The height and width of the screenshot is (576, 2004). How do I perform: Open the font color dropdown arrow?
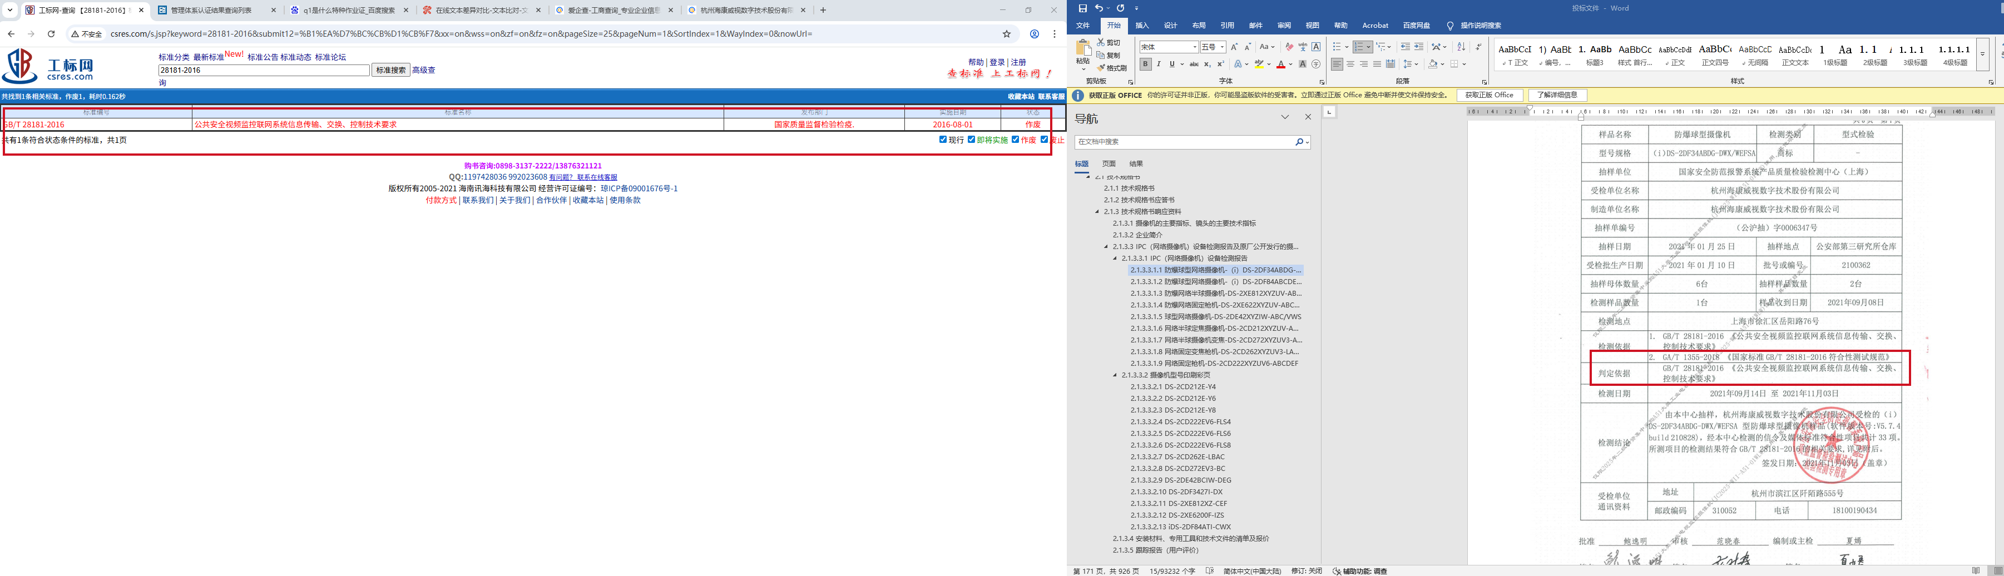click(1290, 64)
